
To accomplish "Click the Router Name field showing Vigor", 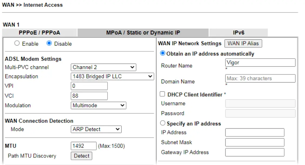I will (x=260, y=63).
